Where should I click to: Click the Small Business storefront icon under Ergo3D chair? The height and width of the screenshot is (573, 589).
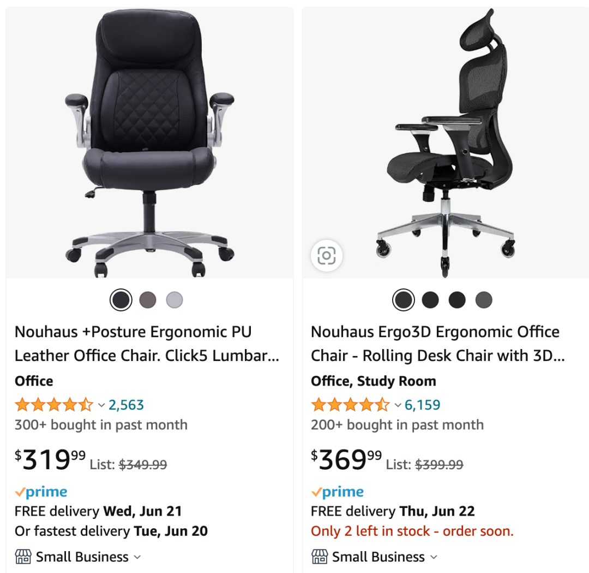(x=320, y=557)
